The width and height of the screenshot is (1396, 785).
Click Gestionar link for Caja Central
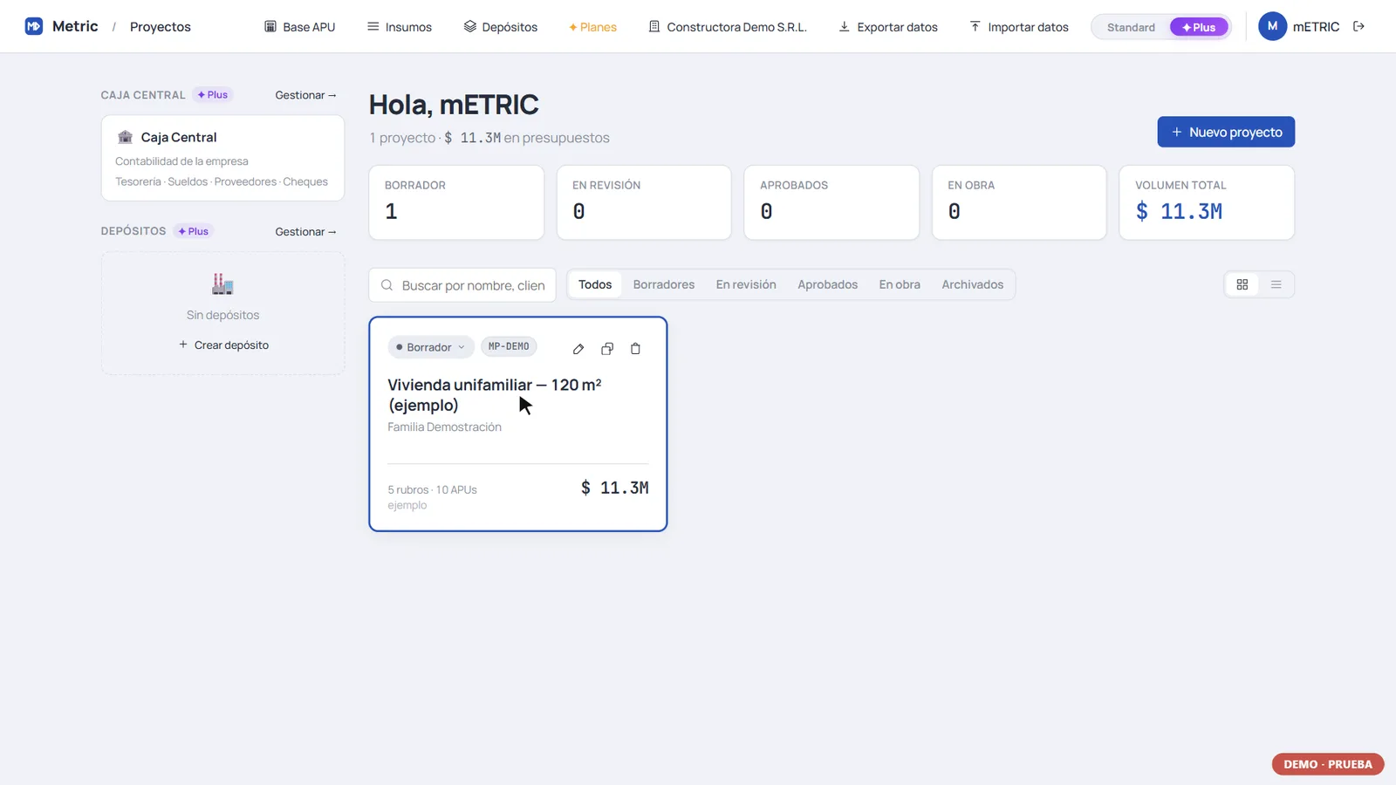305,95
